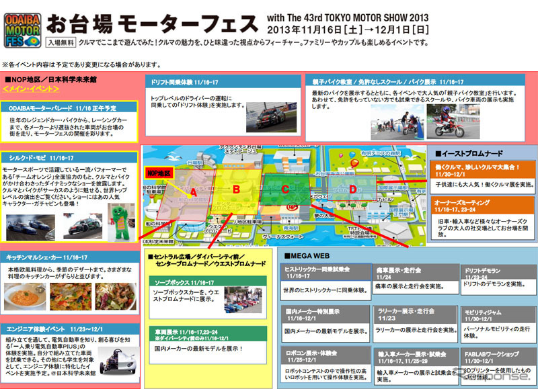Select green zone C on the map
The width and height of the screenshot is (538, 389).
pos(285,190)
